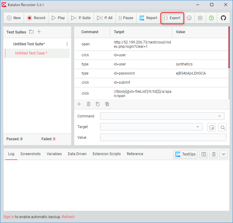Click the Sign in link
This screenshot has height=223, width=233.
coord(9,217)
